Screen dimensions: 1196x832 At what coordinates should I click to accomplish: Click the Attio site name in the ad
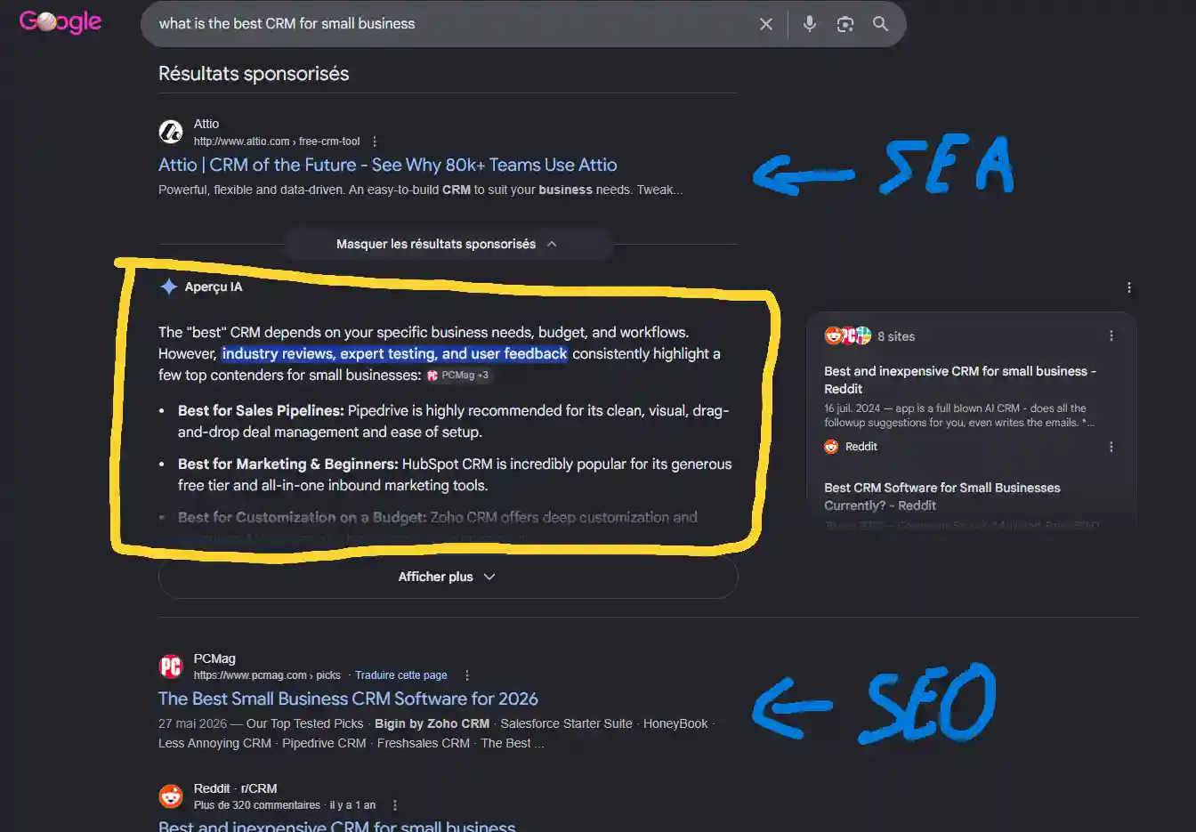[x=206, y=124]
